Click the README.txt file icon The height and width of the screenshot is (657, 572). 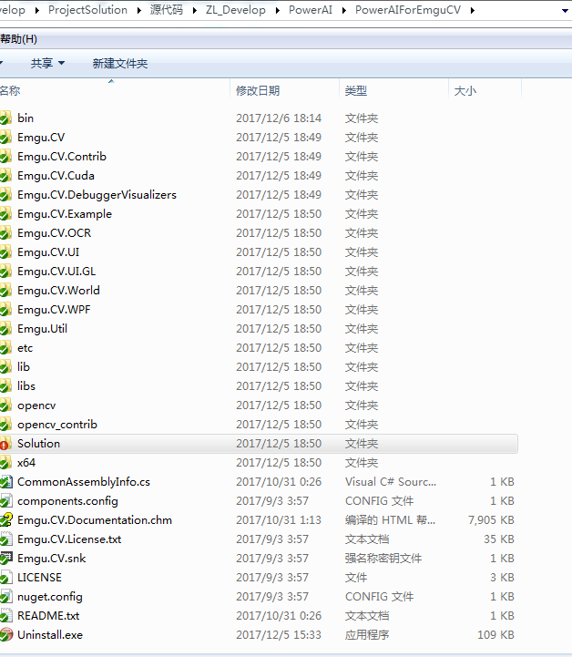point(5,616)
